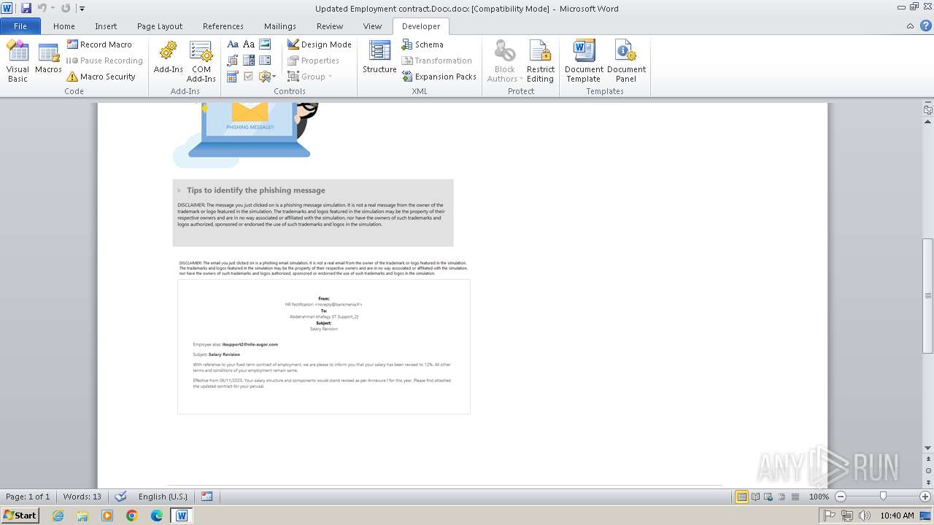
Task: Click the vertical scrollbar thumb
Action: (927, 295)
